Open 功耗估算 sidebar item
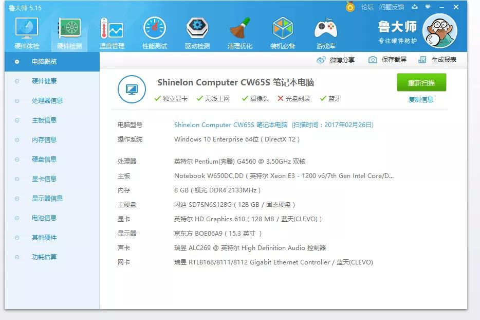Image resolution: width=480 pixels, height=320 pixels. [x=52, y=257]
